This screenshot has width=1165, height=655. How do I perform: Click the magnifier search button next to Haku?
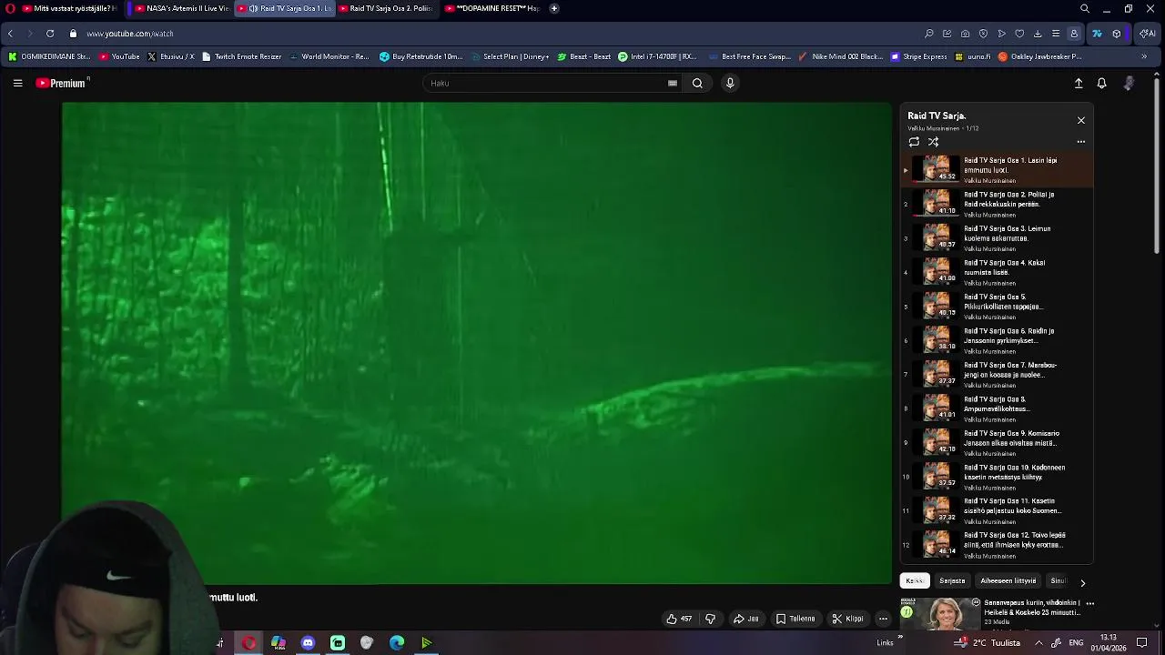tap(697, 83)
